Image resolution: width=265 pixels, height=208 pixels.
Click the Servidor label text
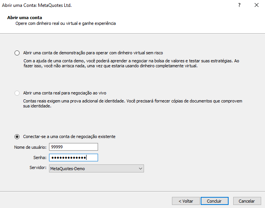coord(38,168)
